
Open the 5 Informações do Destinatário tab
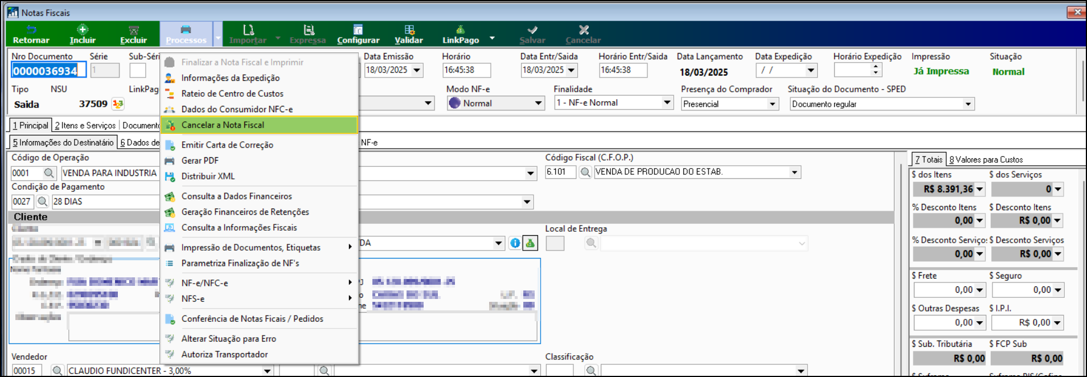63,142
